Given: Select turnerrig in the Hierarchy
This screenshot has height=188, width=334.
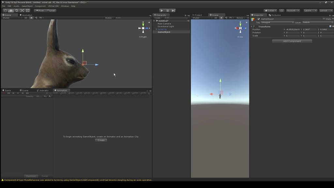Looking at the screenshot, I should [x=162, y=29].
